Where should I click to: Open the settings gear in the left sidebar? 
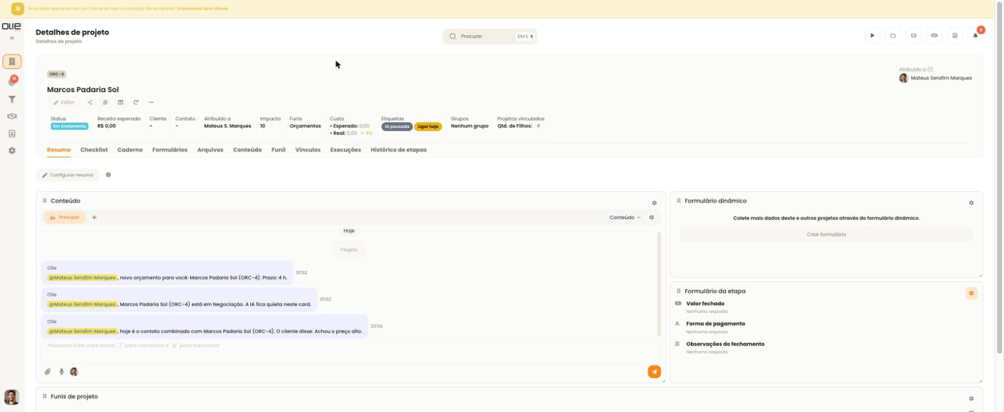click(12, 151)
